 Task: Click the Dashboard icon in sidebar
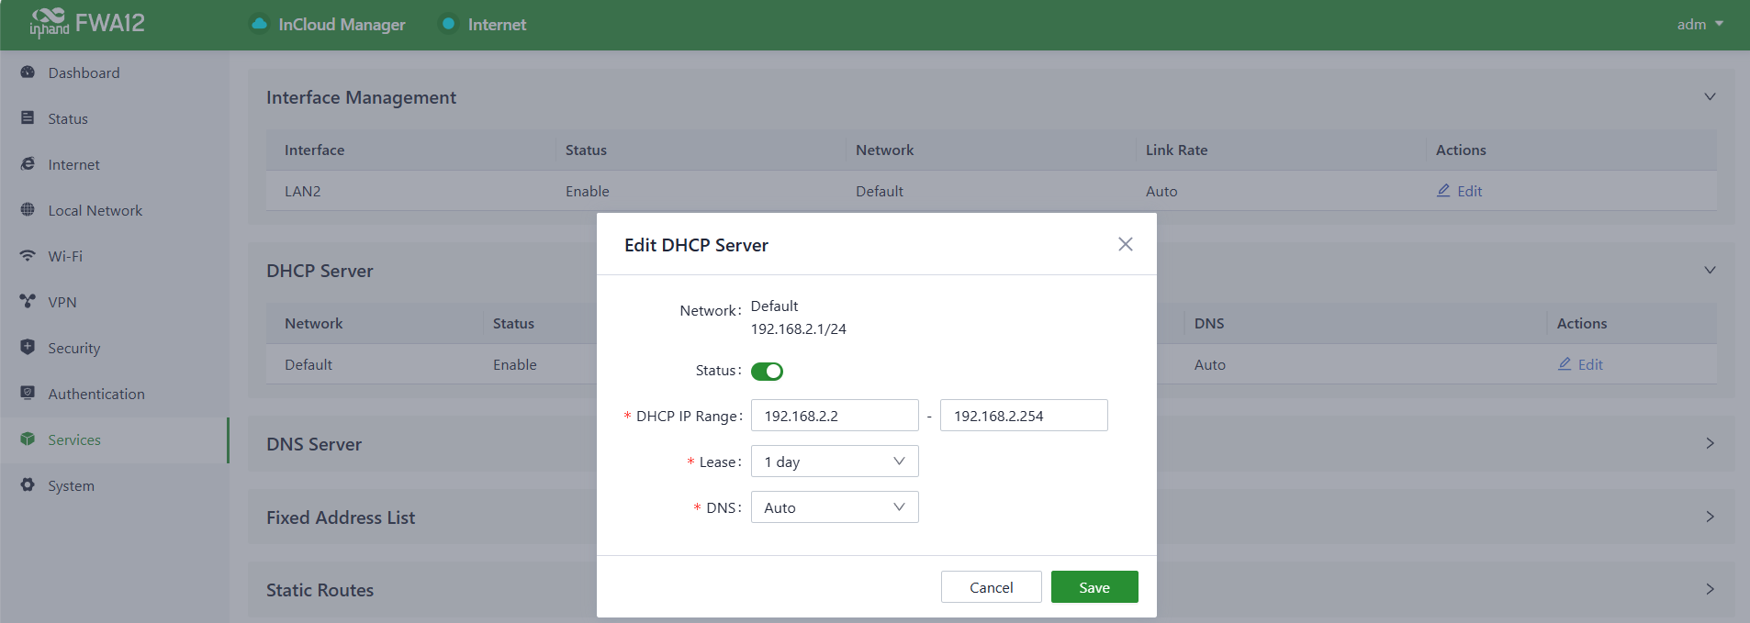coord(28,72)
